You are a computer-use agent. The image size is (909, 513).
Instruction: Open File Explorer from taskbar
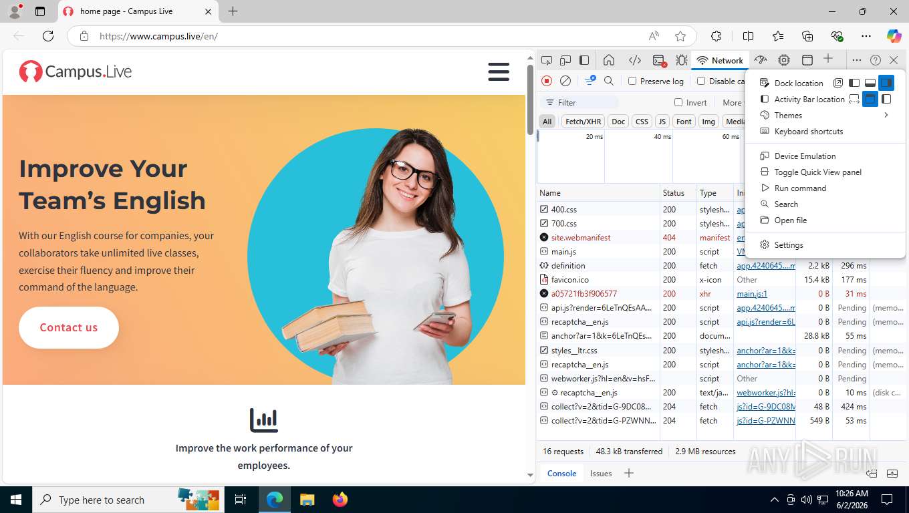point(307,500)
